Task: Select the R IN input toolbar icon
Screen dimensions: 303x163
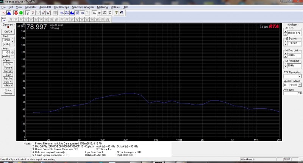Action: (33, 13)
